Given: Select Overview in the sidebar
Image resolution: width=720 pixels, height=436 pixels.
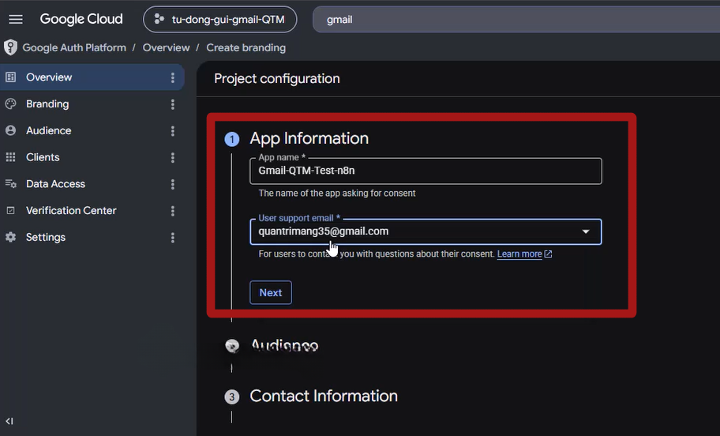Looking at the screenshot, I should click(92, 77).
